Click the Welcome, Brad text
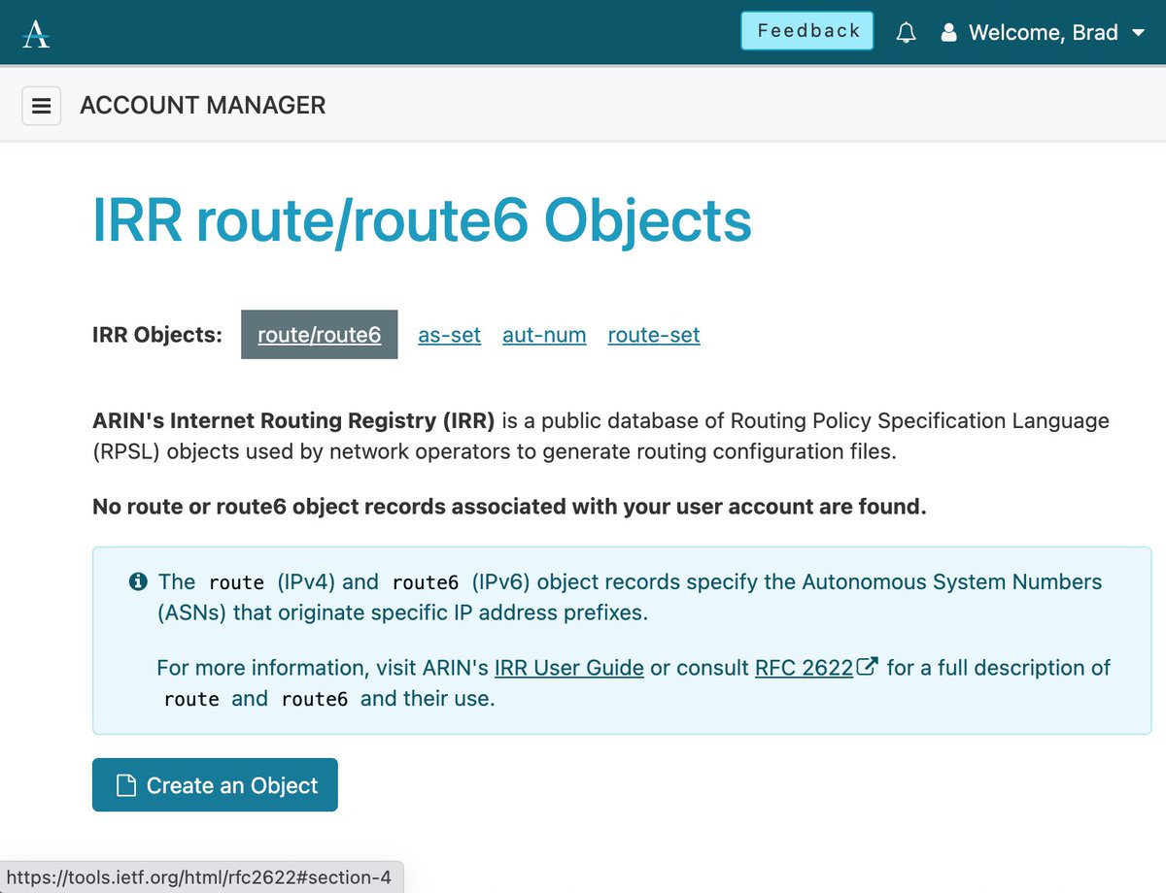Viewport: 1166px width, 893px height. click(1044, 33)
